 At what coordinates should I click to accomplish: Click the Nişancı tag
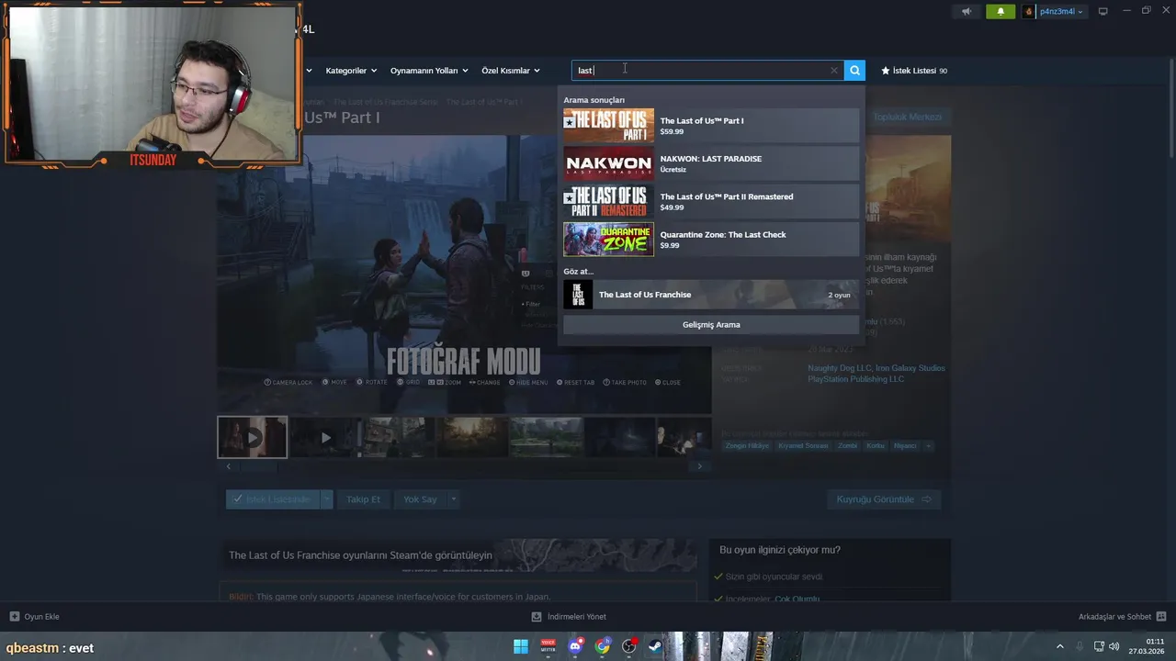tap(905, 446)
